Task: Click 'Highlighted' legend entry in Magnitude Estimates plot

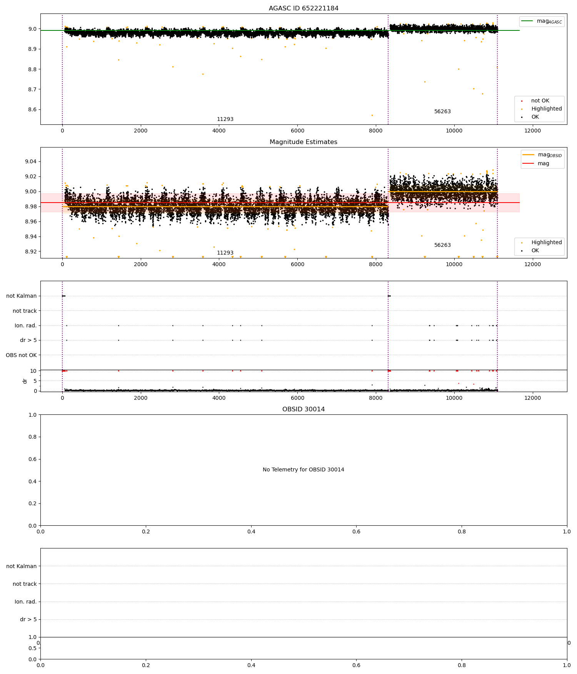Action: (x=547, y=243)
